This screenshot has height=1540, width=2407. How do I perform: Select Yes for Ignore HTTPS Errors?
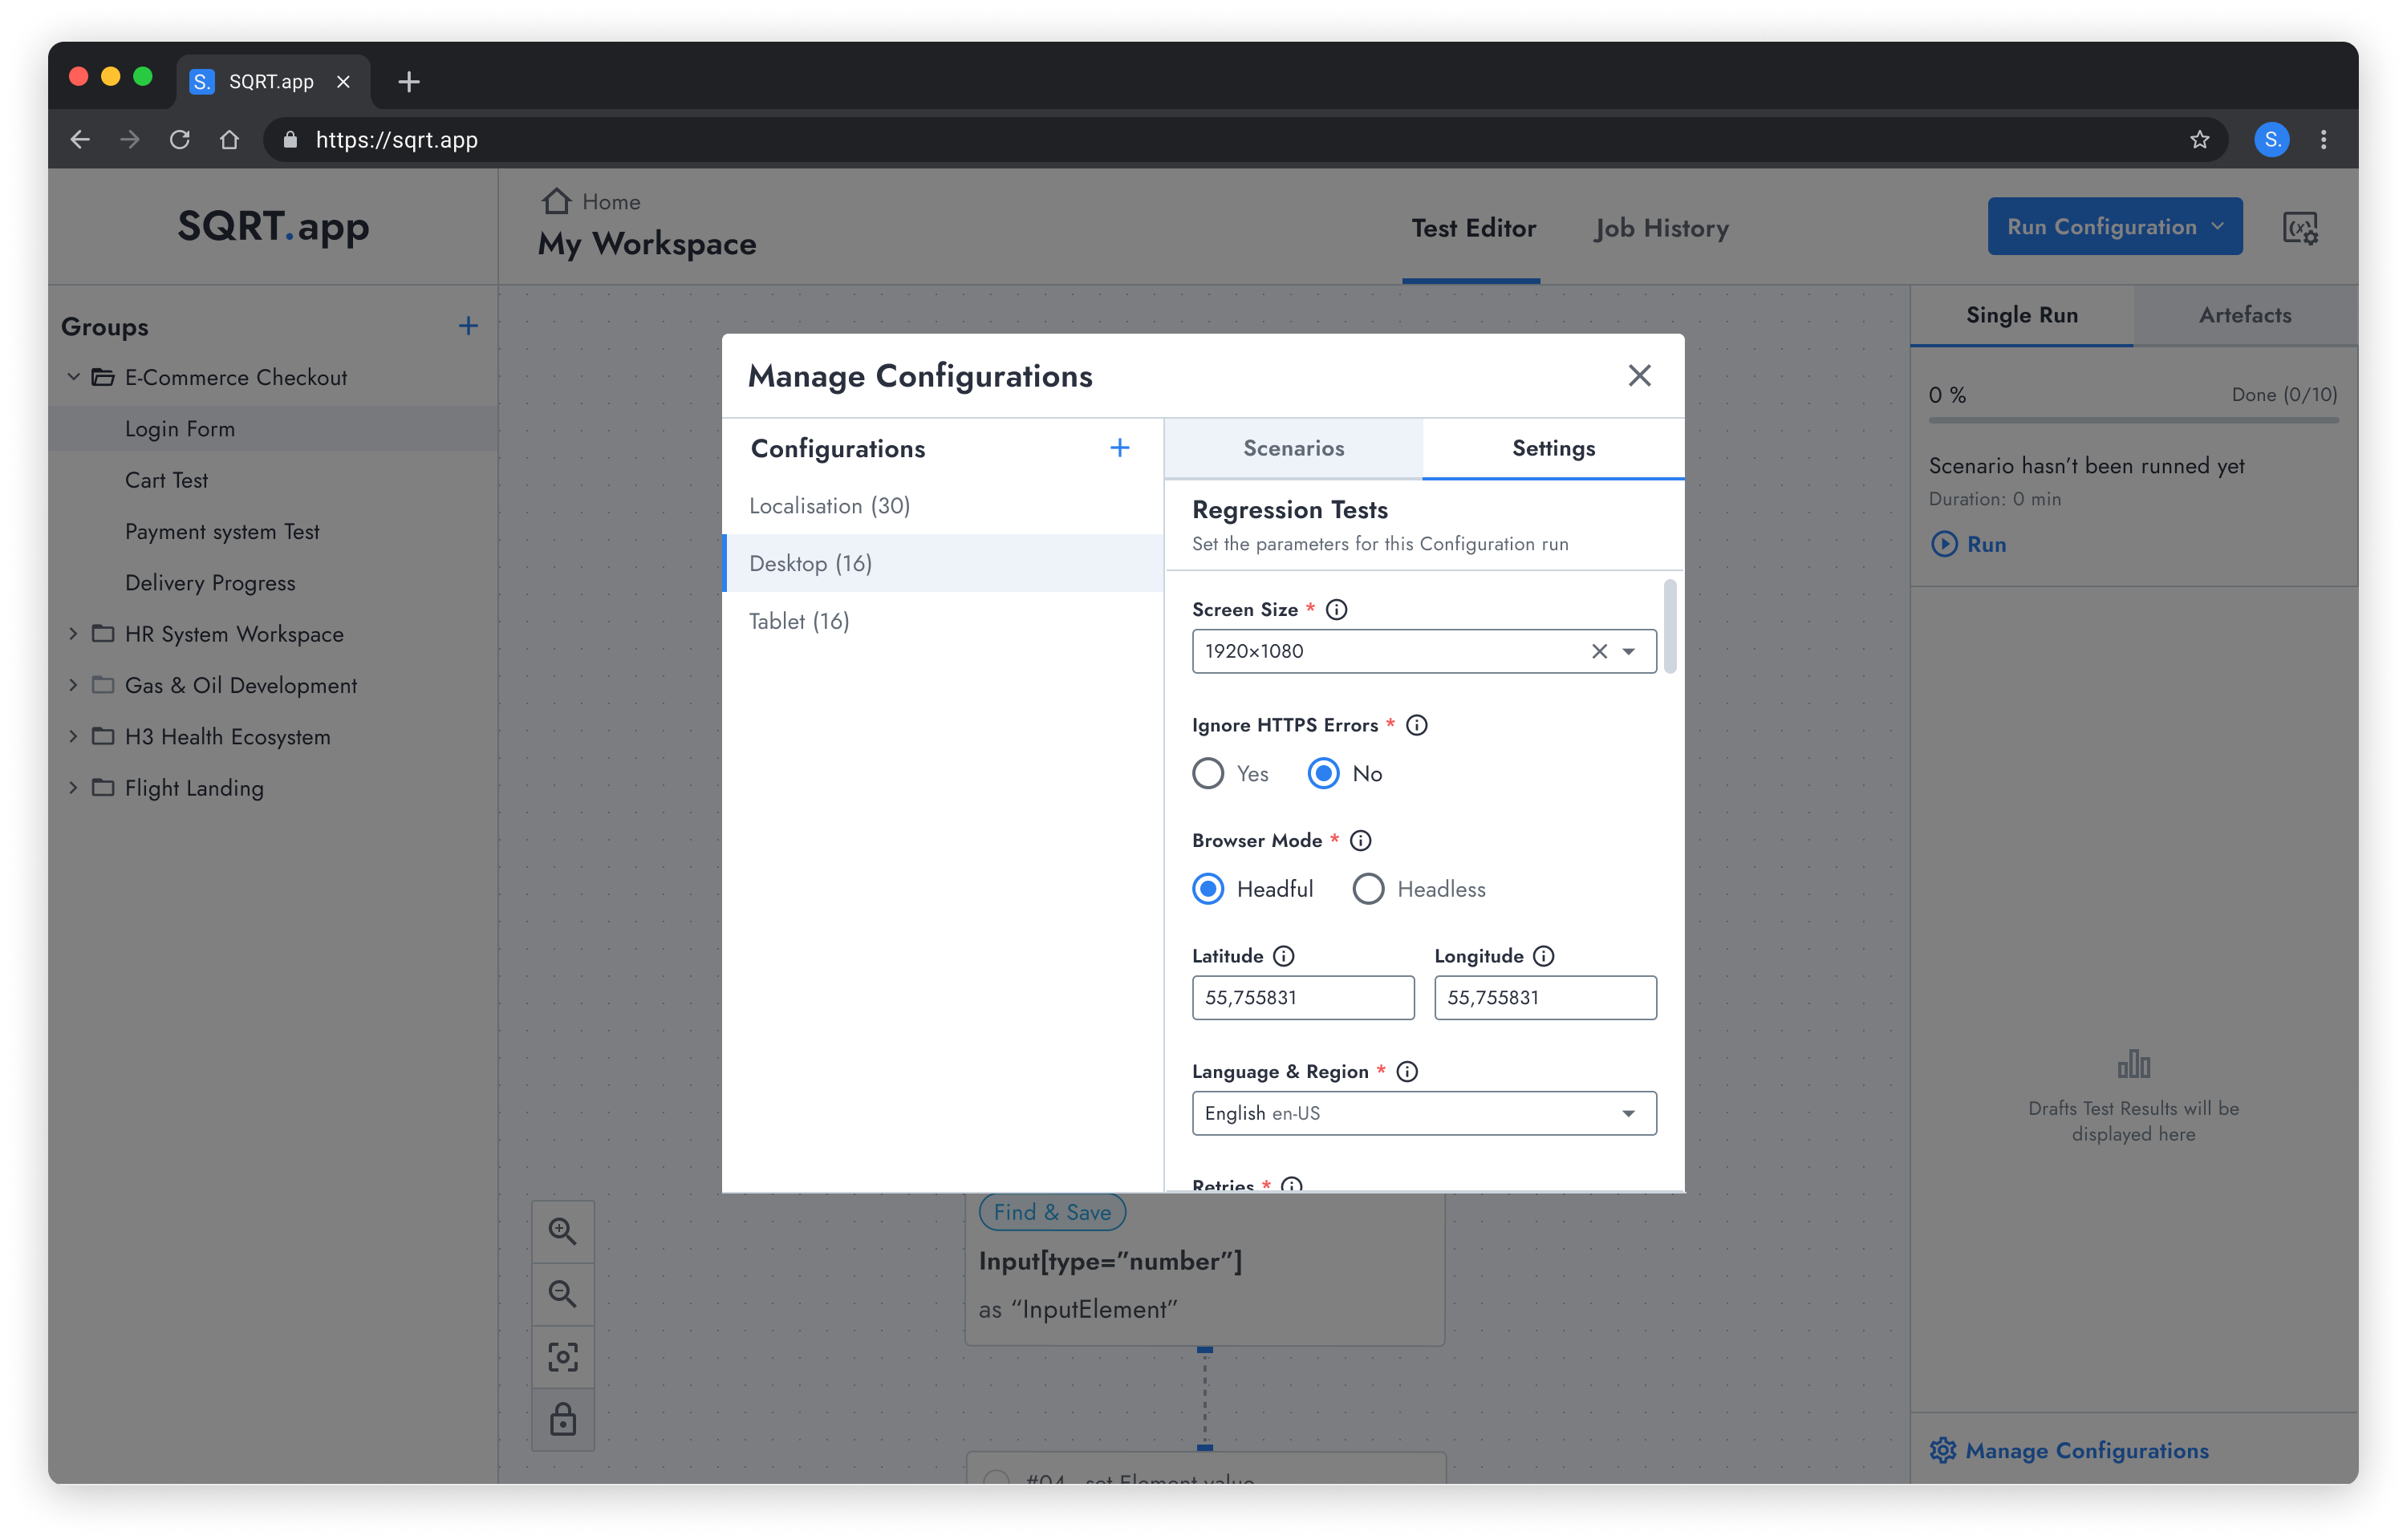click(x=1208, y=774)
